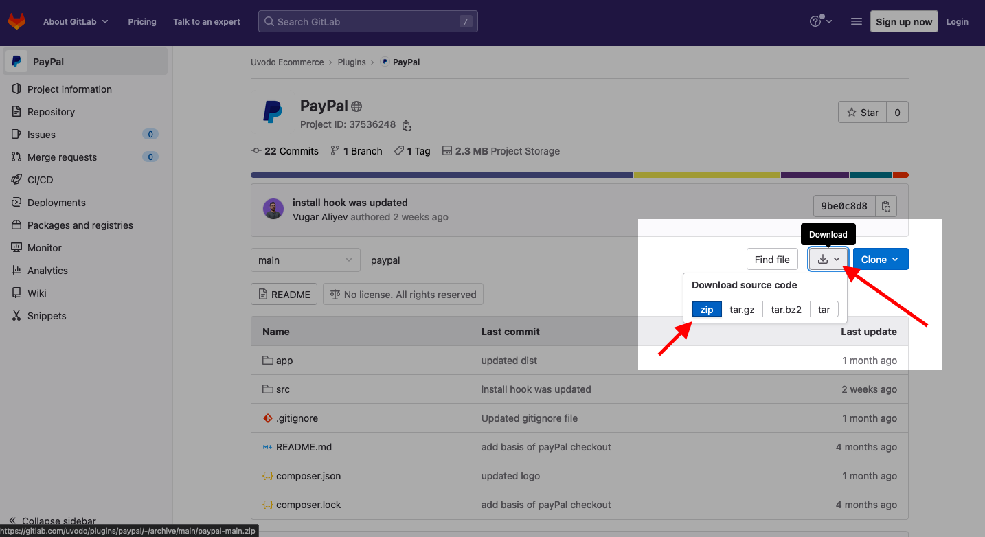Open the composer.lock file
Image resolution: width=985 pixels, height=537 pixels.
point(308,505)
